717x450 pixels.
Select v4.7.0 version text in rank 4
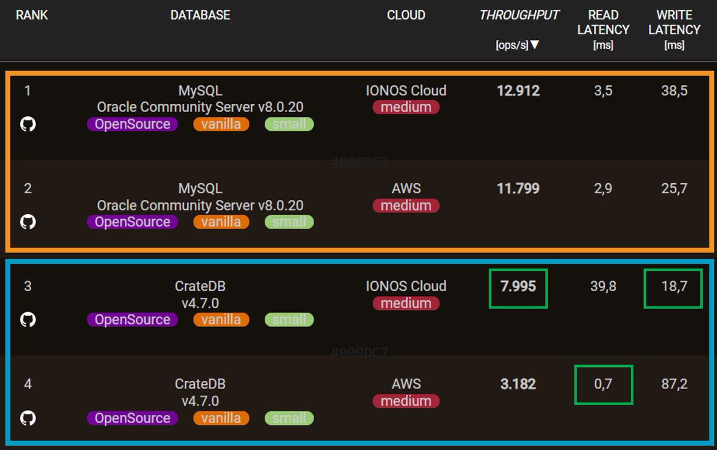(x=200, y=401)
